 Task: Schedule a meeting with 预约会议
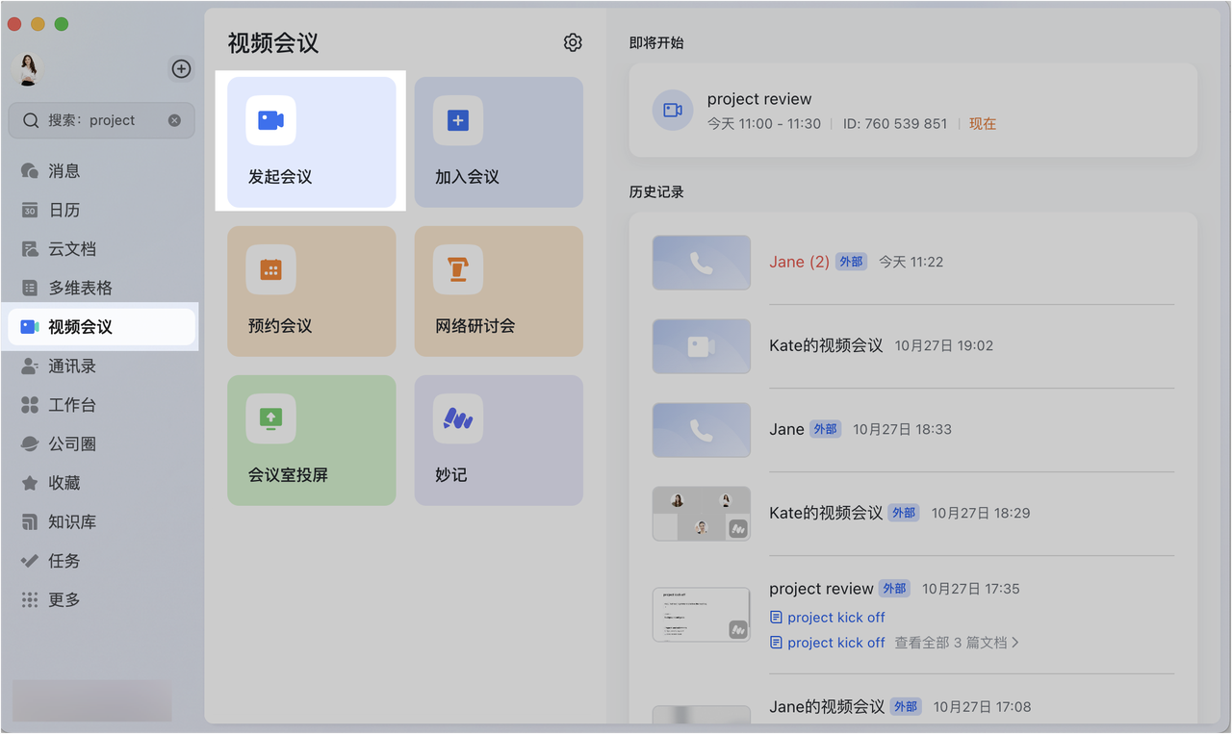[311, 291]
